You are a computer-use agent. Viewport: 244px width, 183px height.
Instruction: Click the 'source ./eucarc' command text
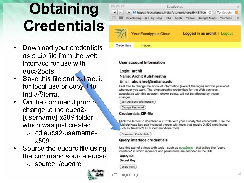(58, 164)
